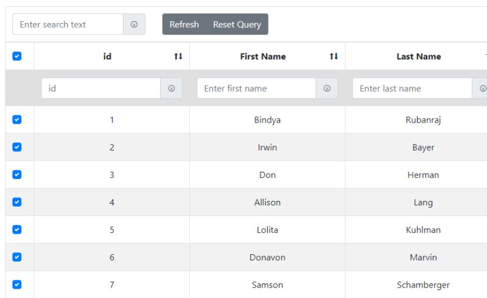Select the cell containing Lolita
Viewport: 487px width, 298px height.
click(267, 230)
